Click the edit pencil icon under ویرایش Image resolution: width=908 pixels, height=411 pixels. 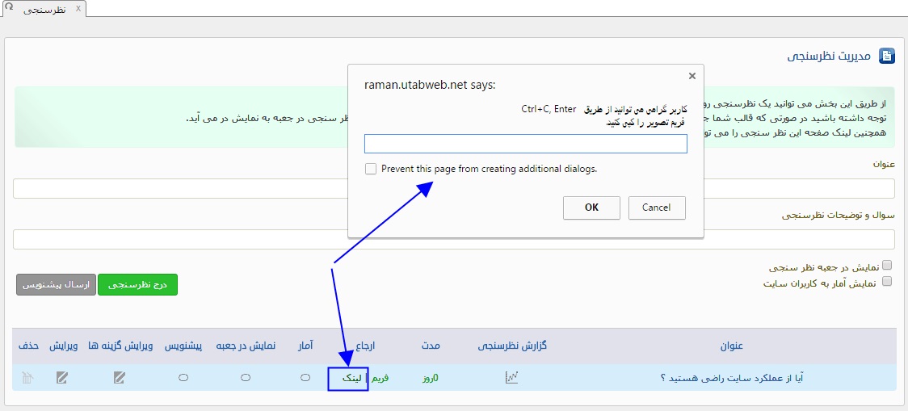point(62,377)
